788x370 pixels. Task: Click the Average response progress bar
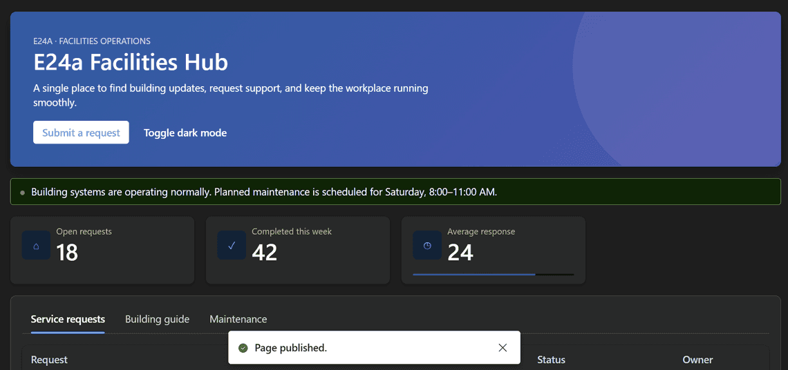tap(494, 275)
